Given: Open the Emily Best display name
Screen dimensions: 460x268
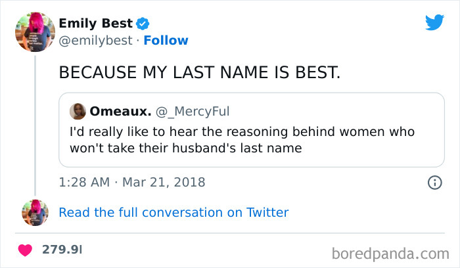Looking at the screenshot, I should pos(96,24).
